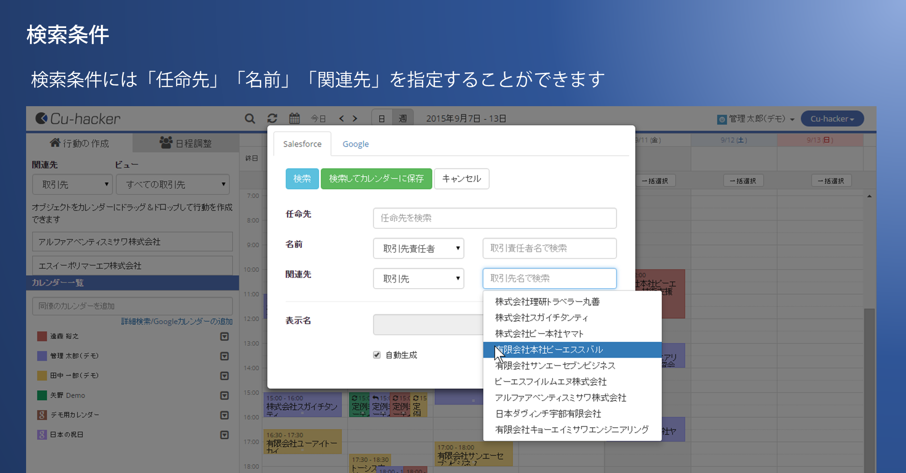Select the 行動の作成 tab

pos(80,143)
